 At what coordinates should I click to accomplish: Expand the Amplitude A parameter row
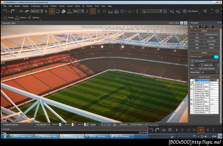191,84
